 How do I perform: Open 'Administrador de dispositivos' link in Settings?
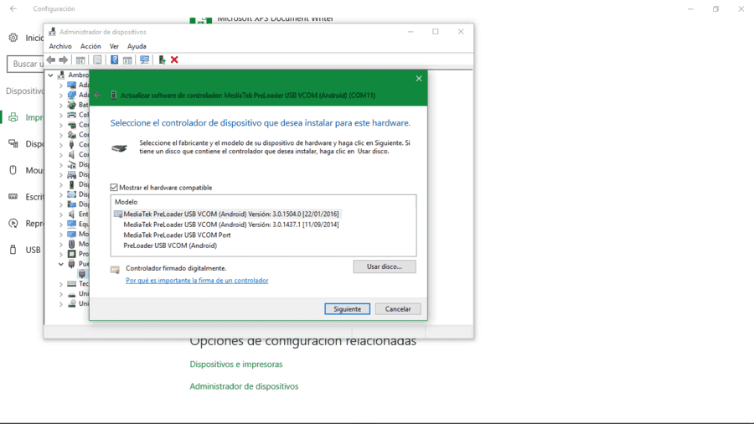pyautogui.click(x=244, y=386)
